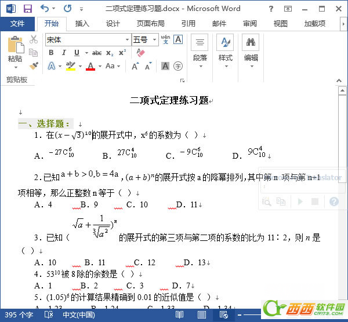Switch to Print Layout view
This screenshot has width=348, height=322.
click(201, 315)
